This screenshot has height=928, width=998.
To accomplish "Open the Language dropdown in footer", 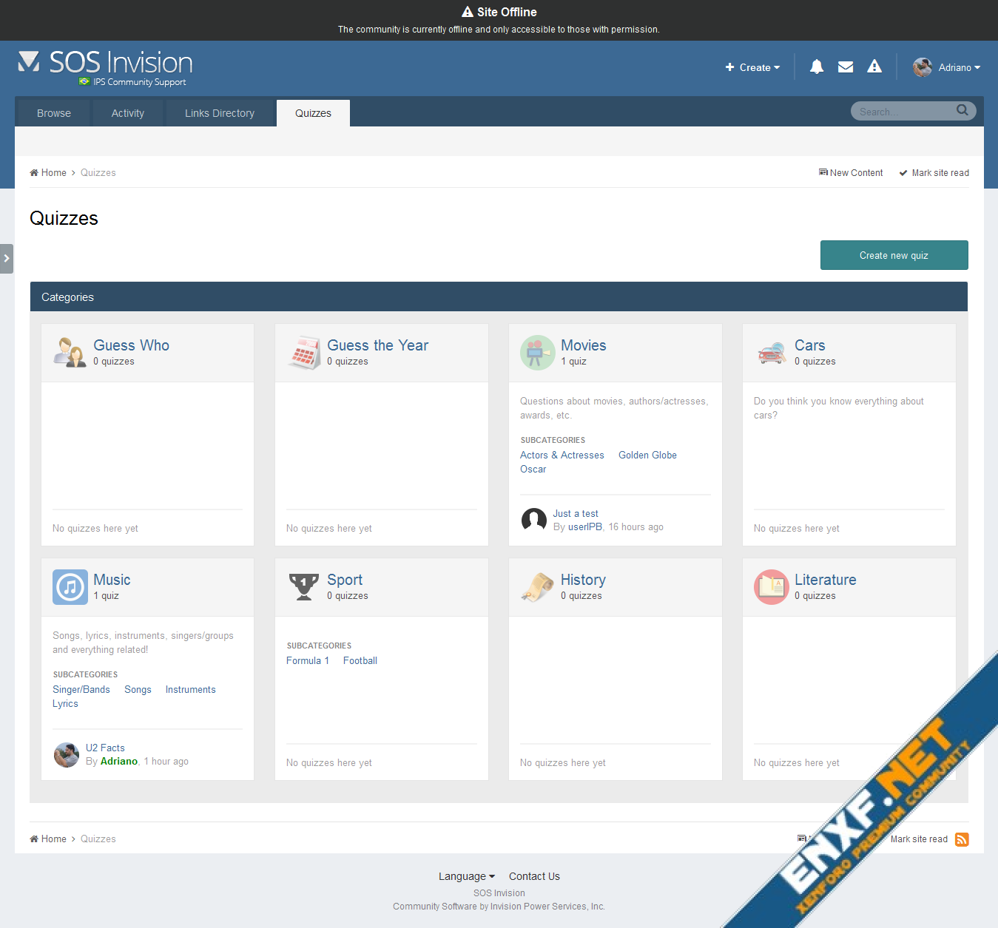I will pos(466,876).
